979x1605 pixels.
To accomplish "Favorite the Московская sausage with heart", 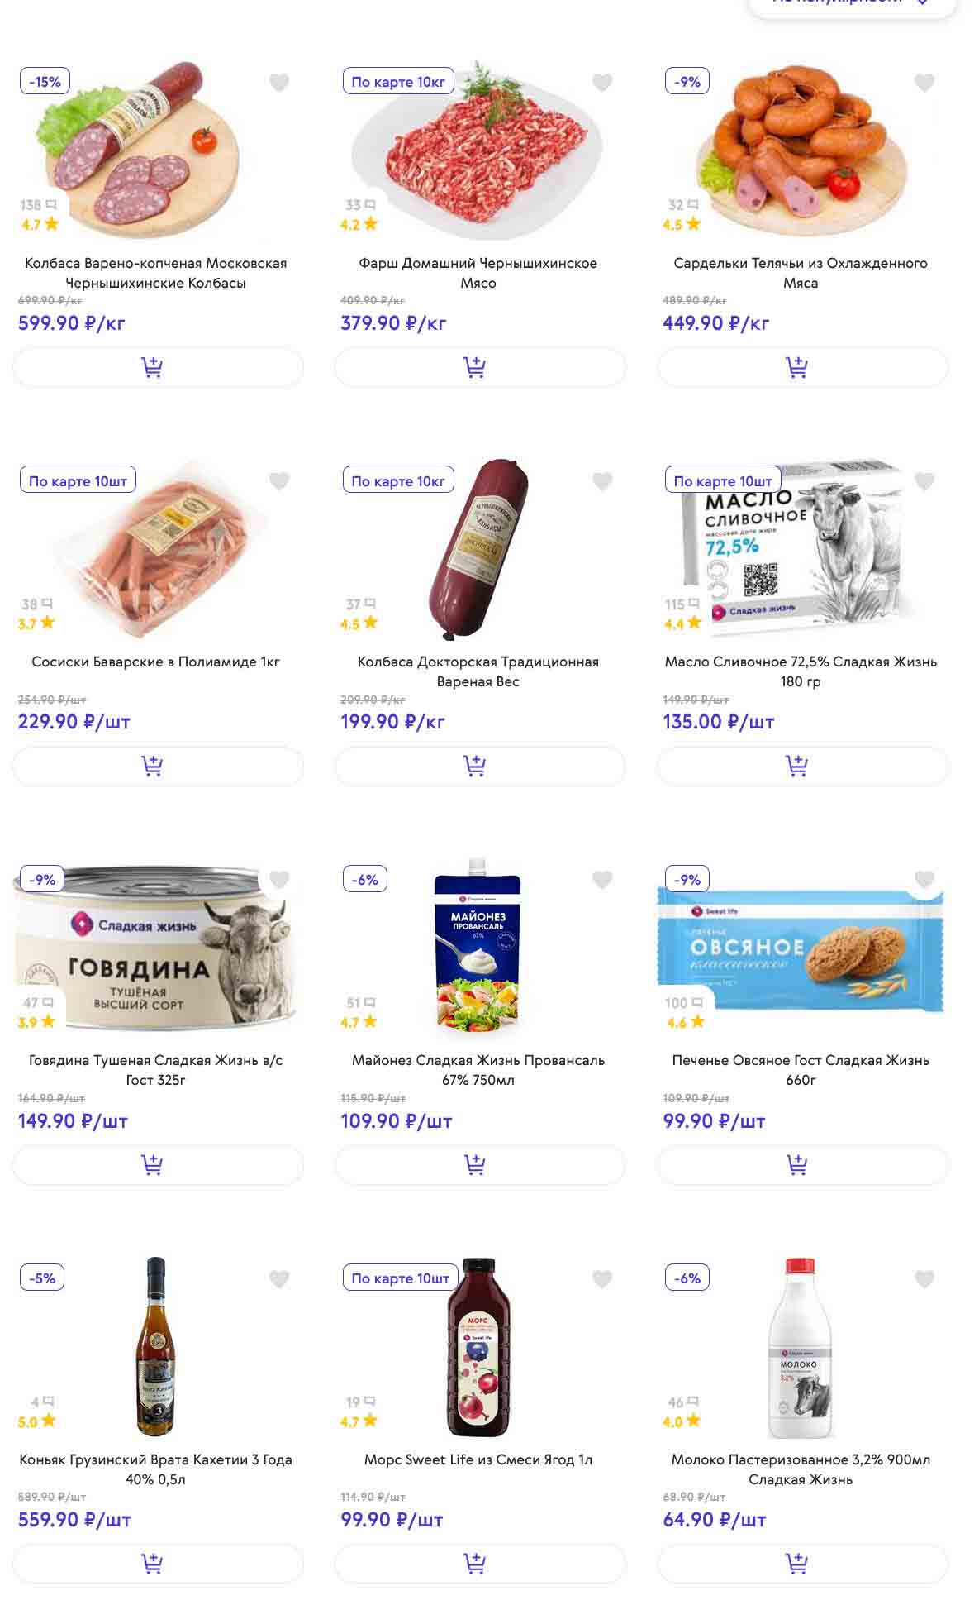I will click(279, 83).
